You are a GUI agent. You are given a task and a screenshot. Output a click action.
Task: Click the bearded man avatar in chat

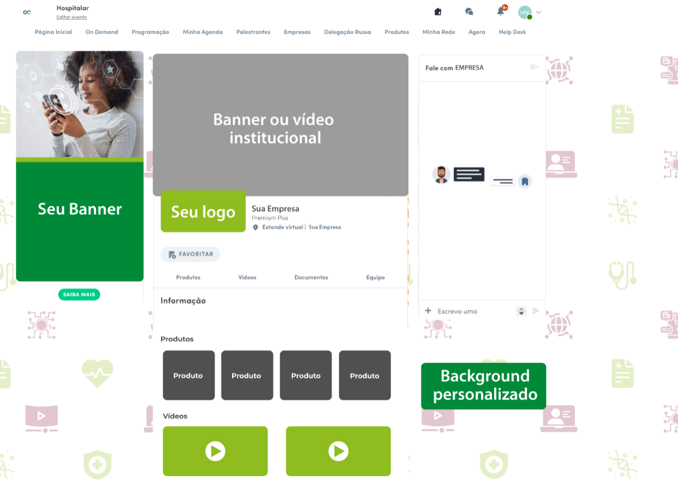point(441,174)
